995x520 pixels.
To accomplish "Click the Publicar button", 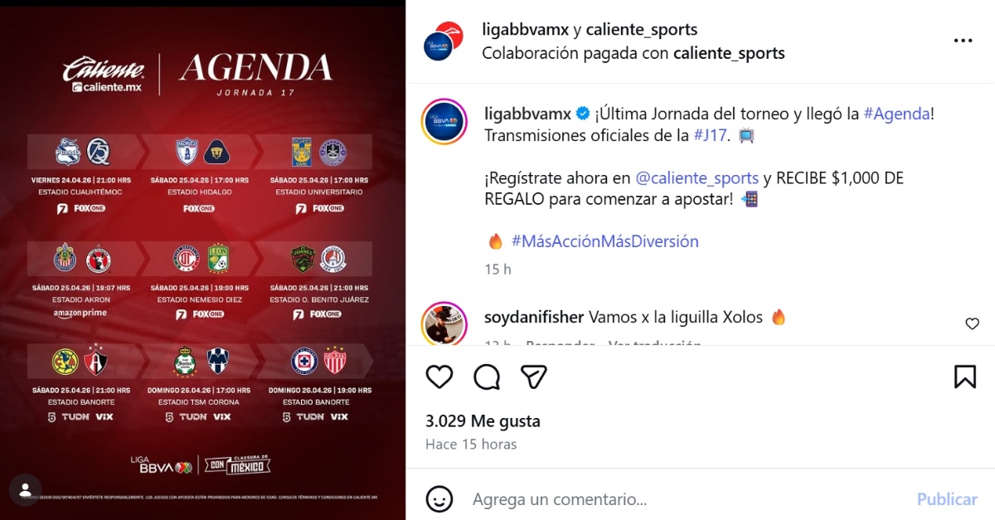I will pos(947,499).
